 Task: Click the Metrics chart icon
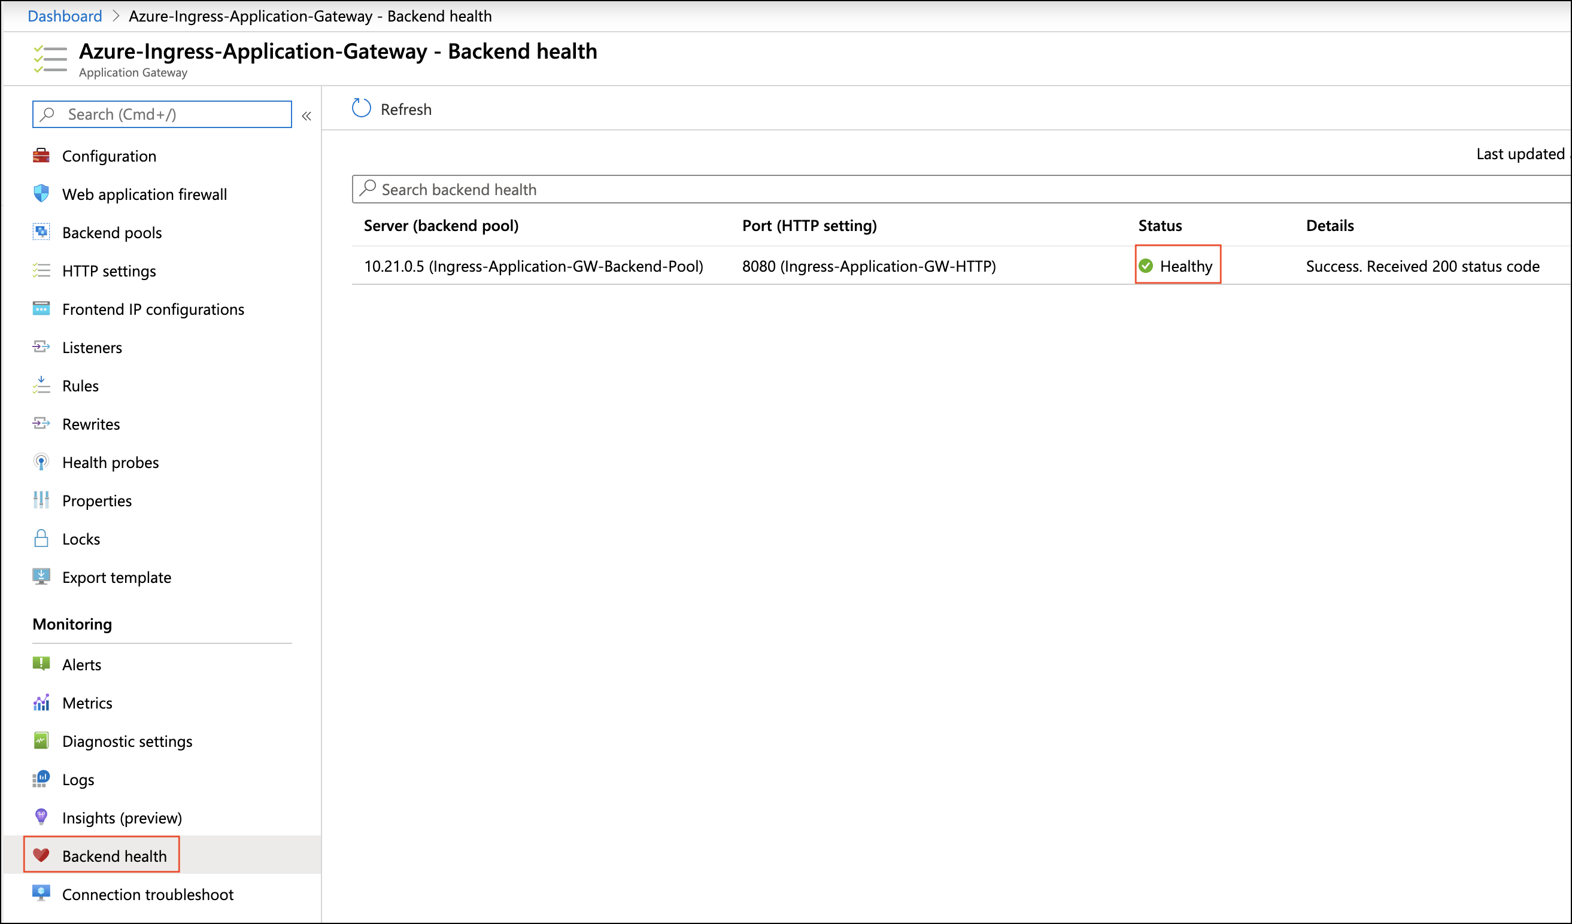click(41, 703)
